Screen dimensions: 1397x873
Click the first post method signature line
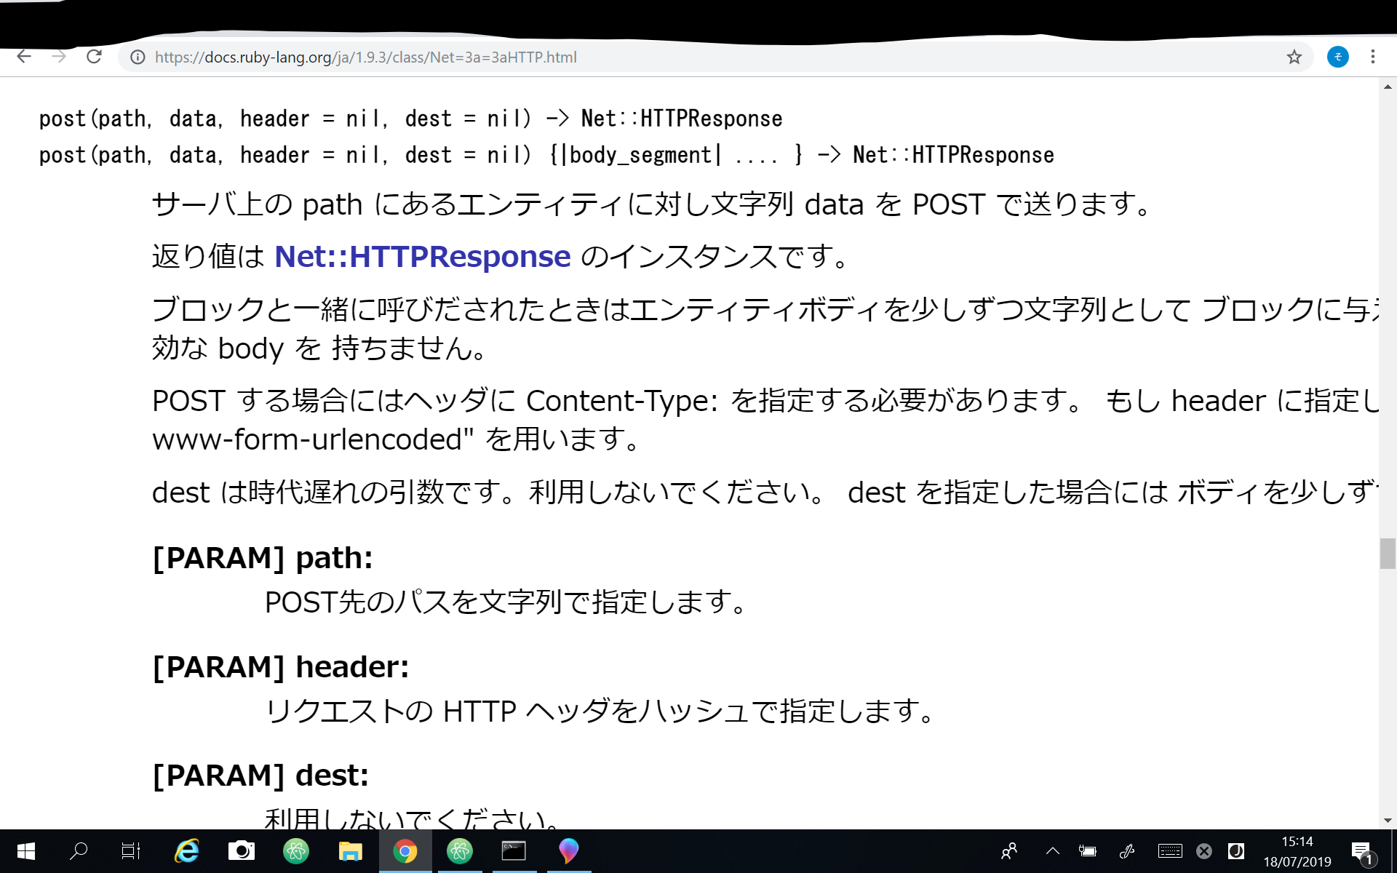410,119
